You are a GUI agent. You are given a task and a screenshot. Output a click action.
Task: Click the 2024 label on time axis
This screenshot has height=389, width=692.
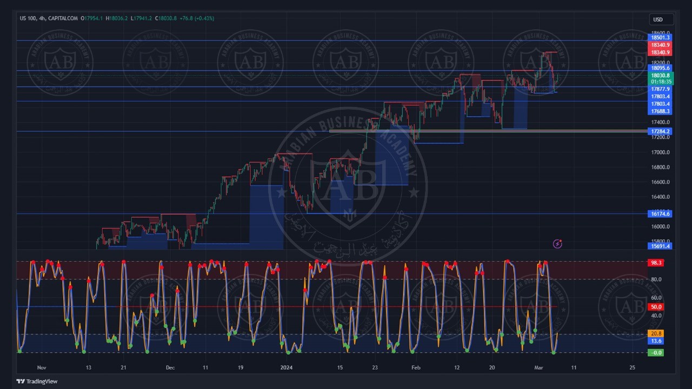(x=287, y=368)
